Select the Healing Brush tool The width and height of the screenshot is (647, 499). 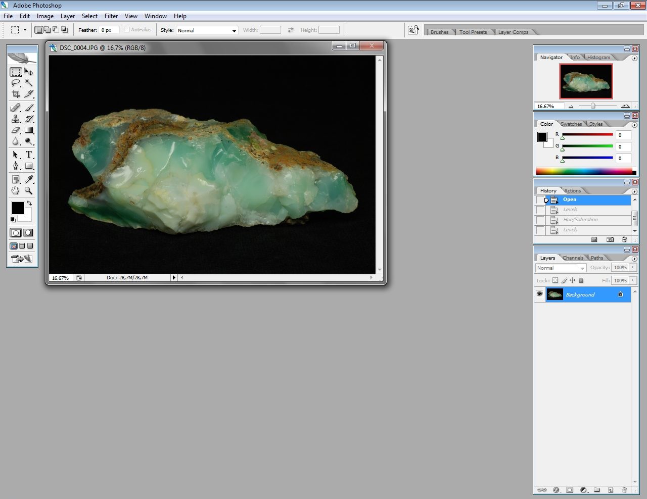click(16, 108)
